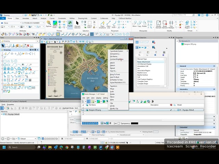219x164 pixels.
Task: Toggle view 2 in bottom view groups bar
Action: click(45, 139)
